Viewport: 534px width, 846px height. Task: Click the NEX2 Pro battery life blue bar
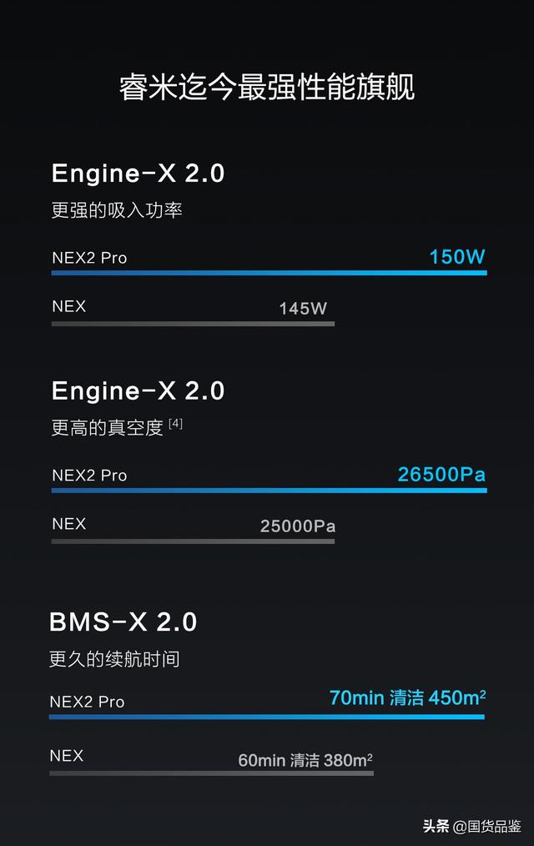(x=267, y=717)
